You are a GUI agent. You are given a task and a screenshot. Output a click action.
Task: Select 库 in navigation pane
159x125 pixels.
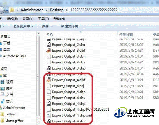[x=5, y=76]
